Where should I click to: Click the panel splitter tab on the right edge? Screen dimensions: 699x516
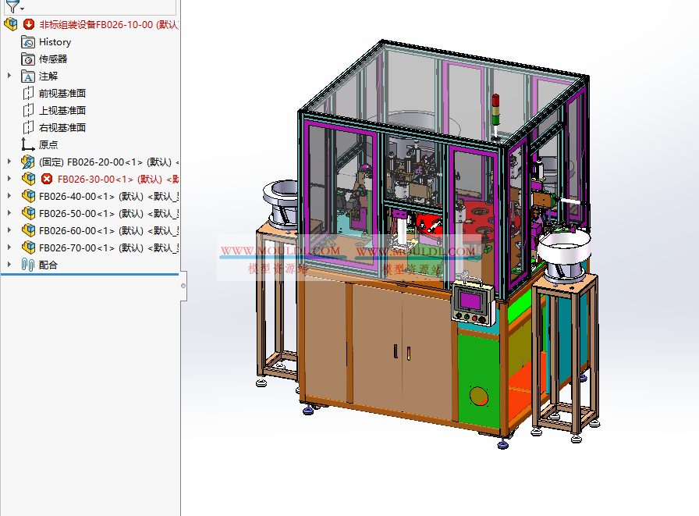pyautogui.click(x=183, y=286)
